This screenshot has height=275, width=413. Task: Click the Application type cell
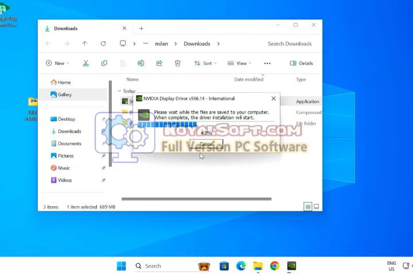point(307,101)
